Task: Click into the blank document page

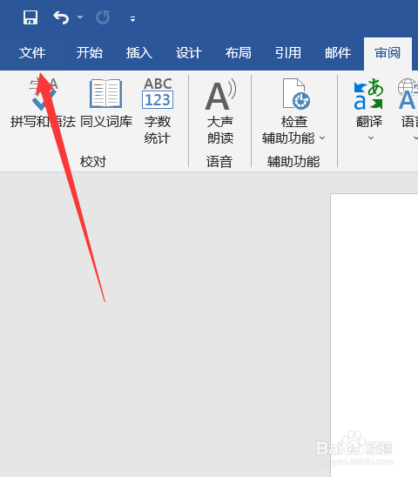Action: [374, 334]
